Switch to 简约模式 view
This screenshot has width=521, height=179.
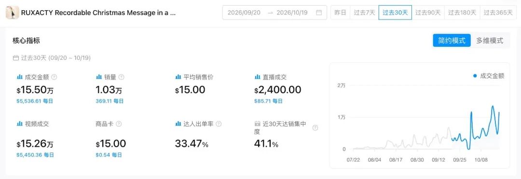452,41
